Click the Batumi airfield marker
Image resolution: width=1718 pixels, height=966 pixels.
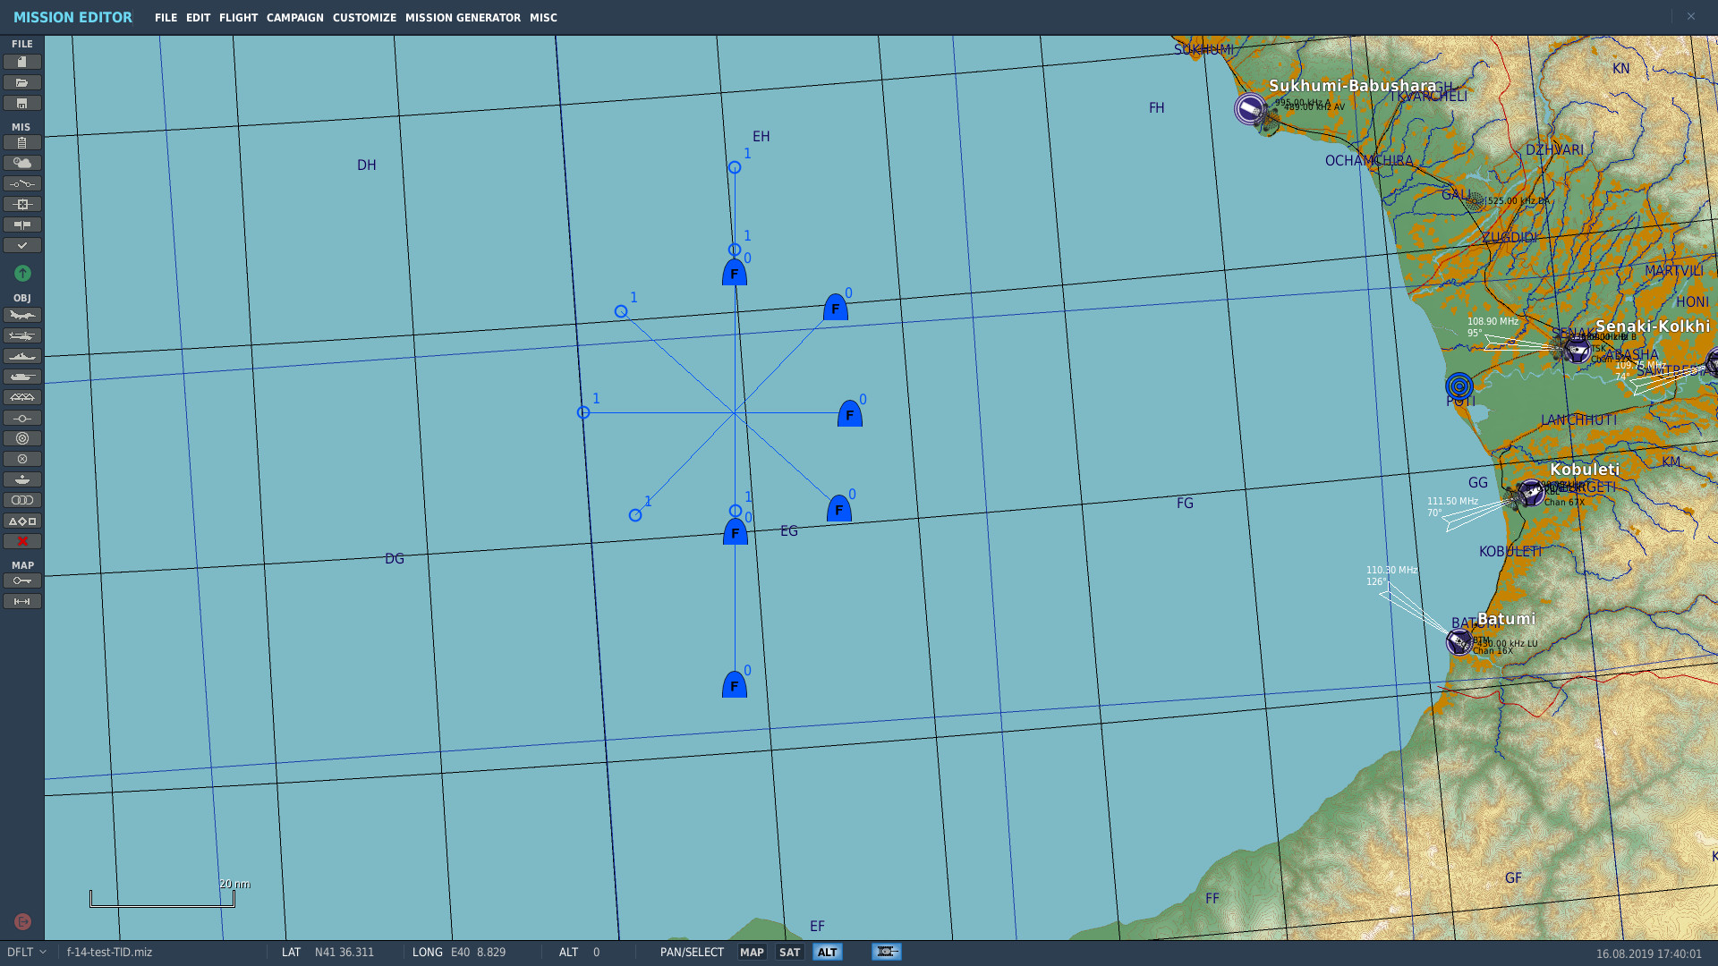coord(1459,641)
